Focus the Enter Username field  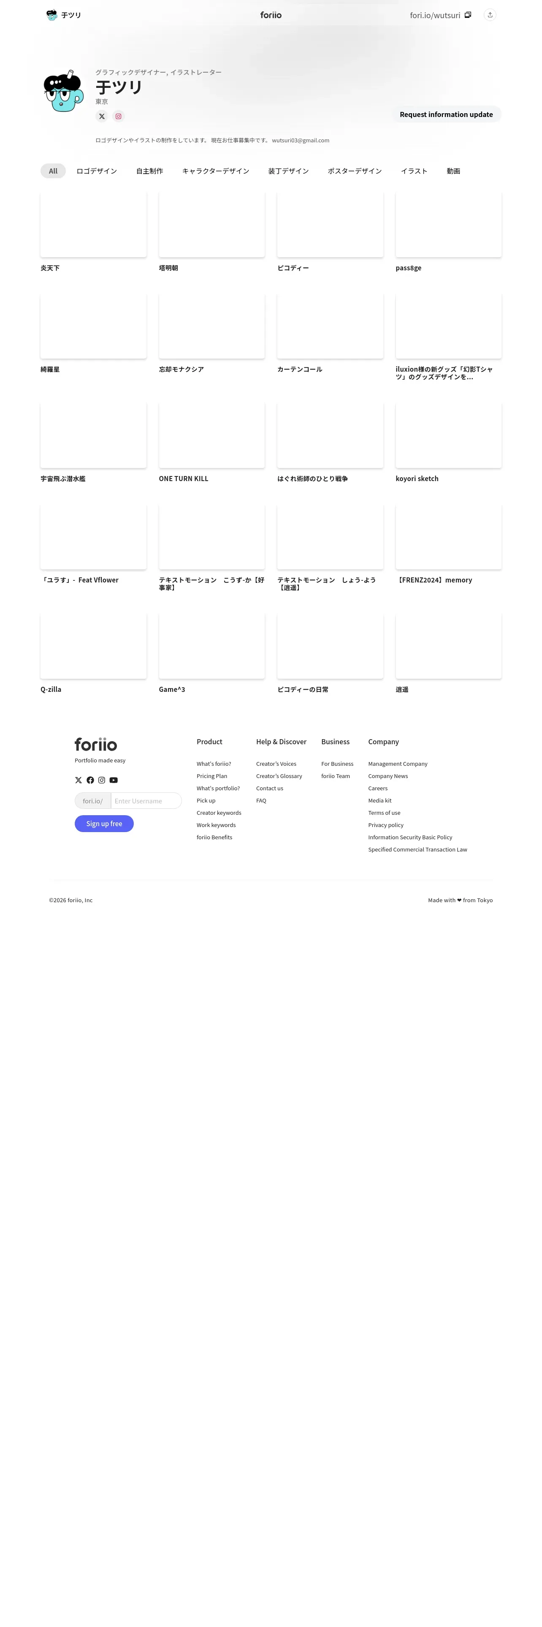point(146,801)
